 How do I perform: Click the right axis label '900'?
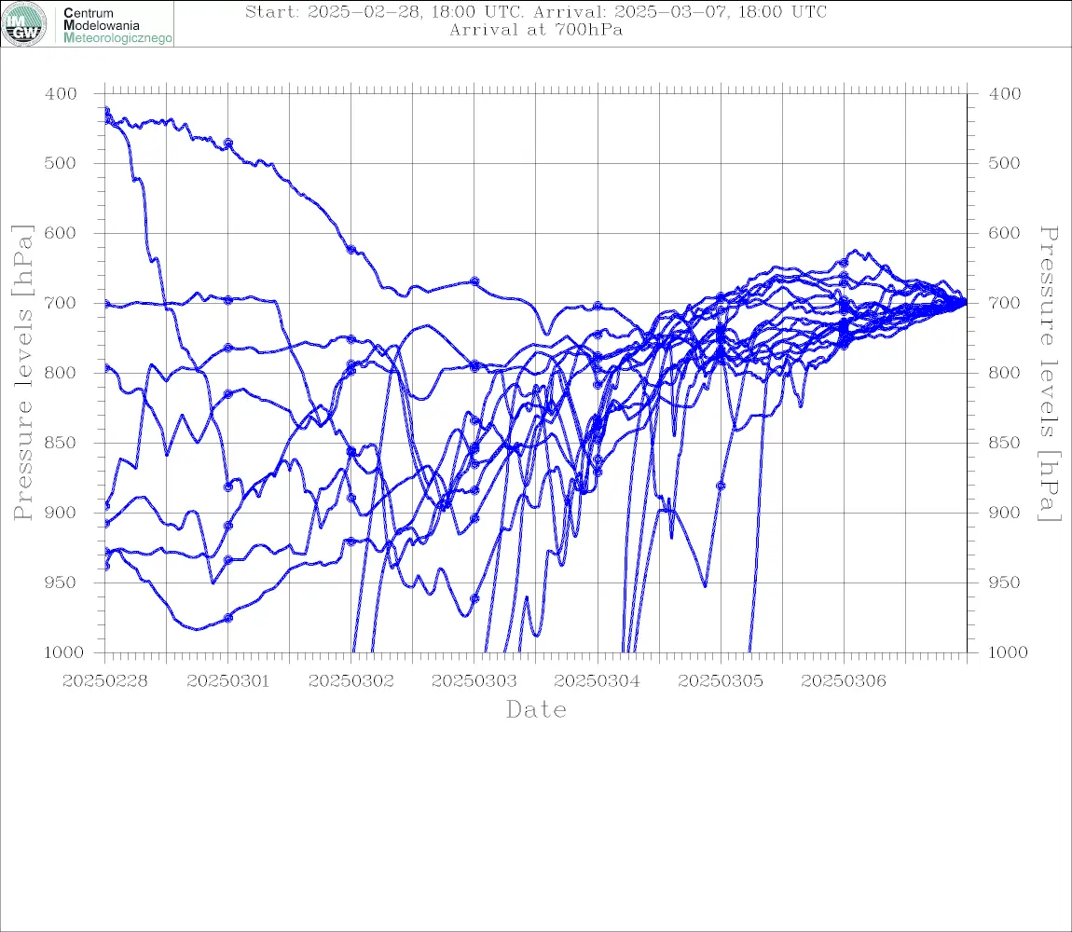point(1004,513)
